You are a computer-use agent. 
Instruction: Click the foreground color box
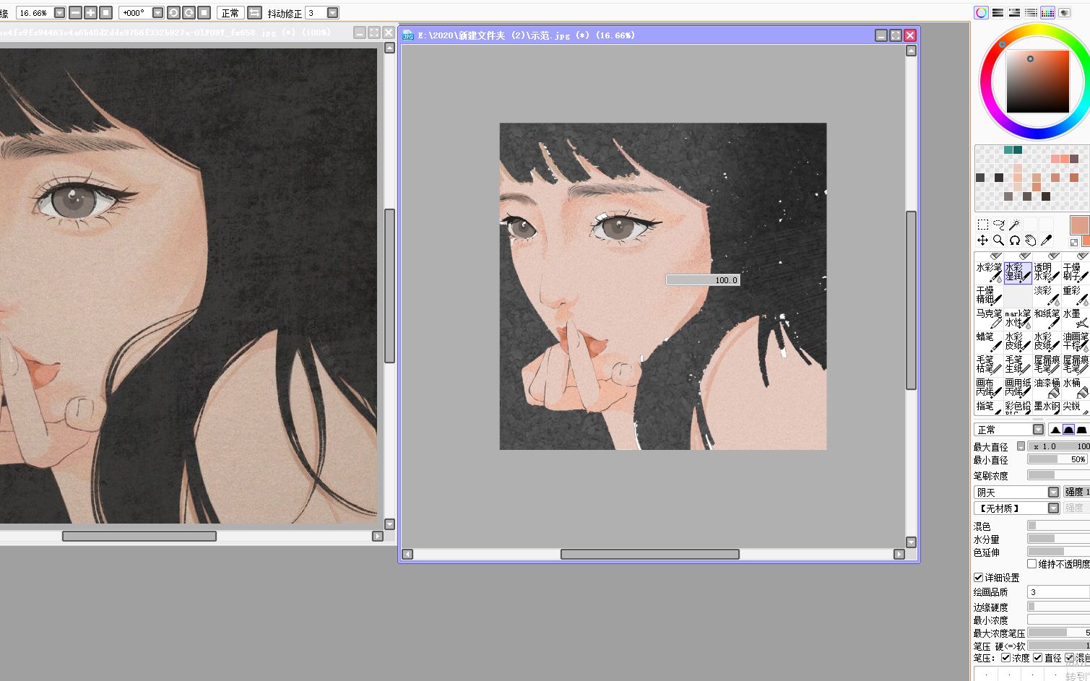(1079, 225)
